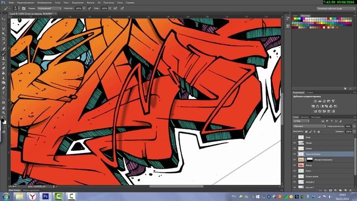
Task: Add a Color Balance adjustment layer
Action: coord(317,106)
